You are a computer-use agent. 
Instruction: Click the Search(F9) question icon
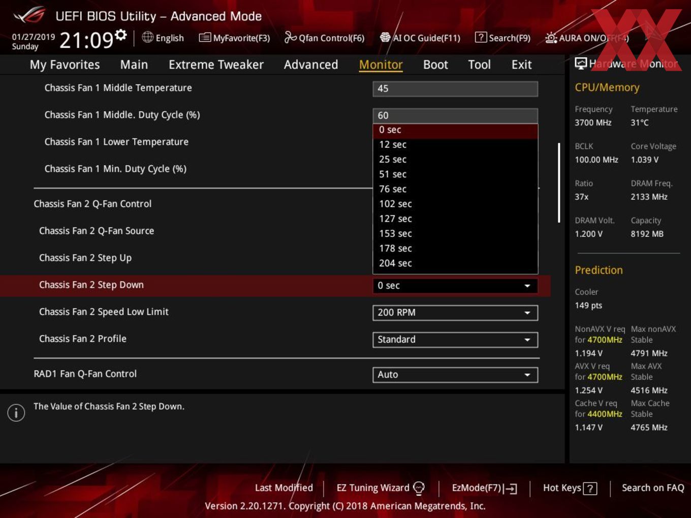[x=480, y=37]
